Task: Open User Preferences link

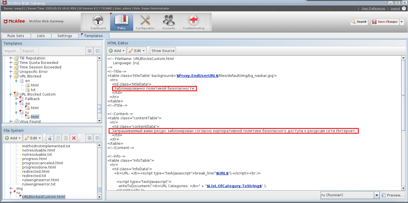Action: point(373,8)
